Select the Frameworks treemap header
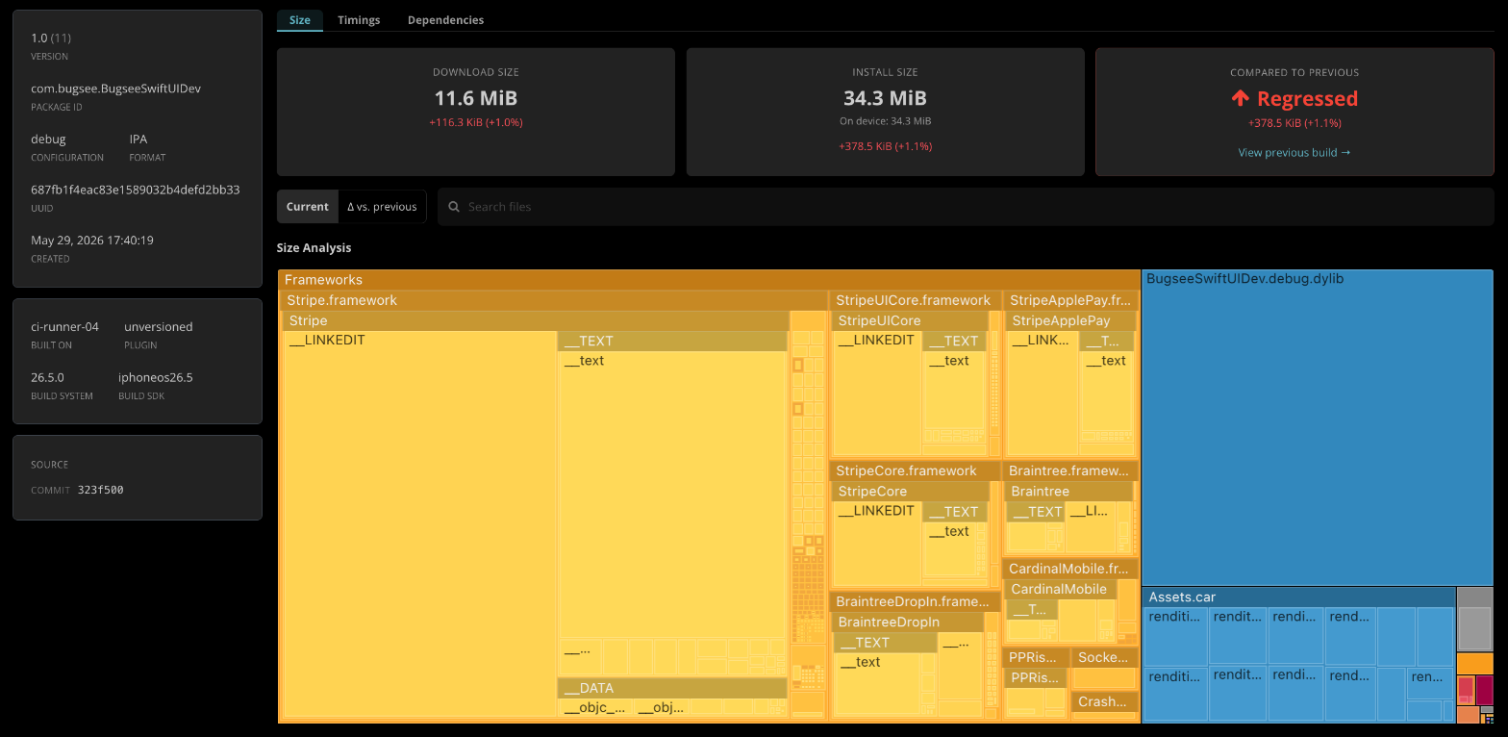 [709, 279]
